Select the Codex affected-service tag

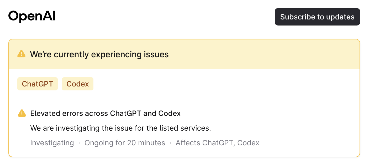[x=78, y=84]
